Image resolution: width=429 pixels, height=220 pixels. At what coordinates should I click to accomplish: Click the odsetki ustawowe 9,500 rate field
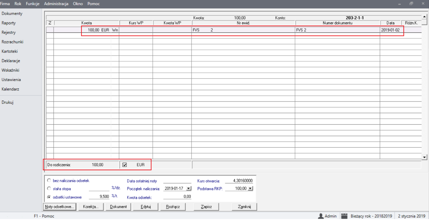tap(99, 197)
